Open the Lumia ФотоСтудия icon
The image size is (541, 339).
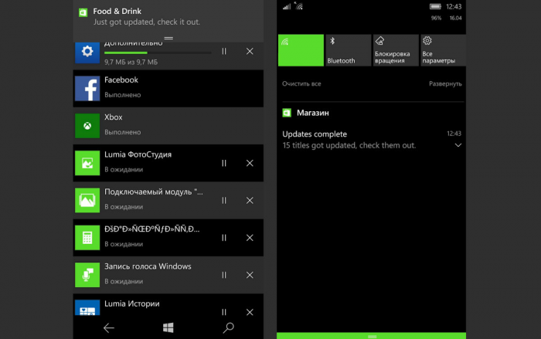click(87, 163)
